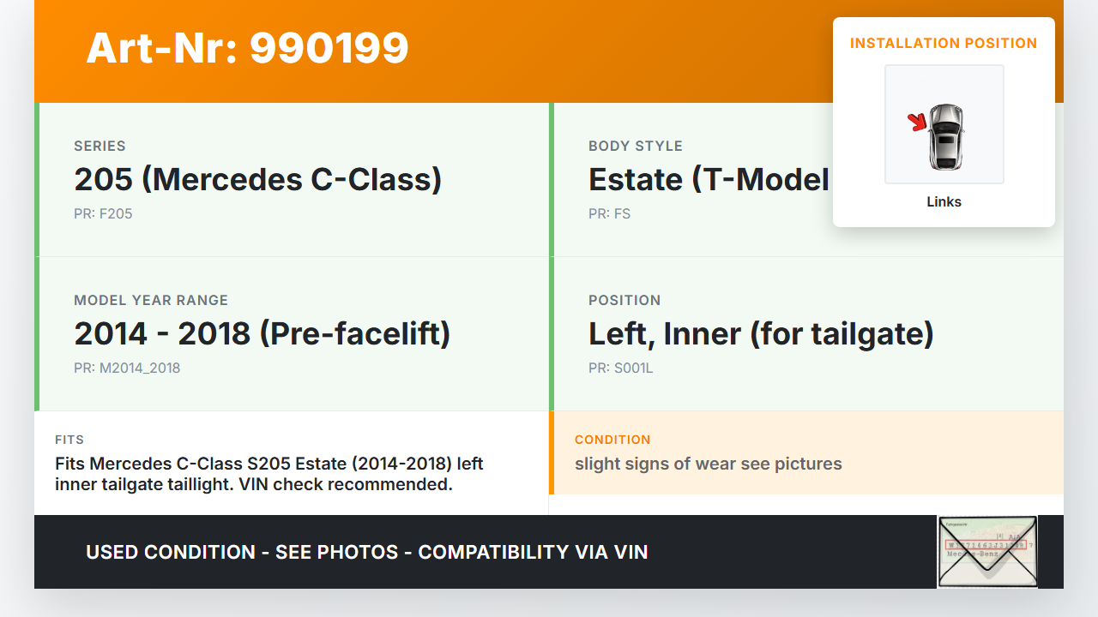This screenshot has height=617, width=1098.
Task: Click the red arrow on car diagram
Action: coord(918,123)
